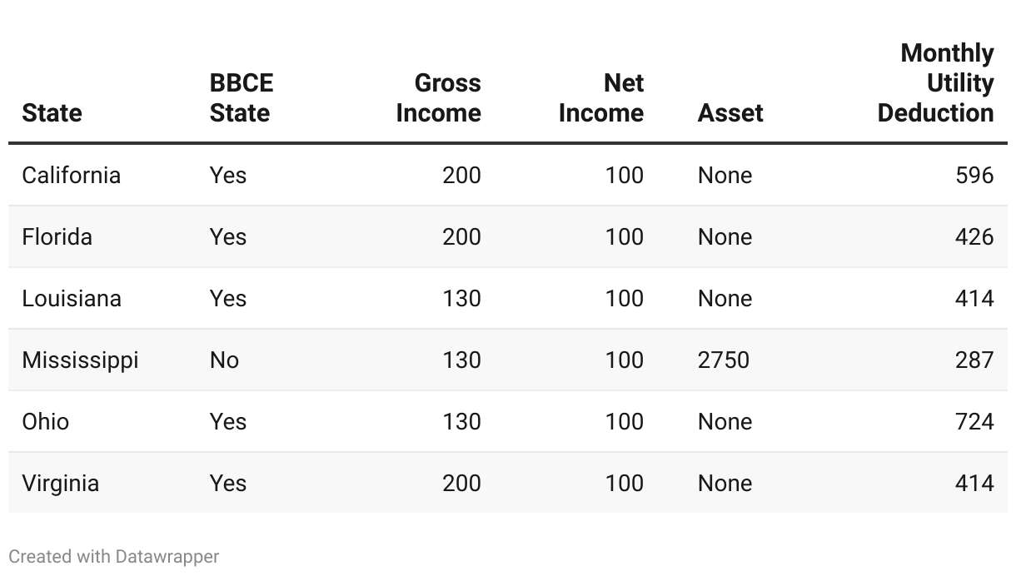Click the Mississippi state cell

coord(80,360)
